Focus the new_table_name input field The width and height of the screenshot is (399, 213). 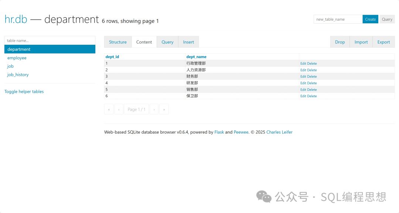338,19
